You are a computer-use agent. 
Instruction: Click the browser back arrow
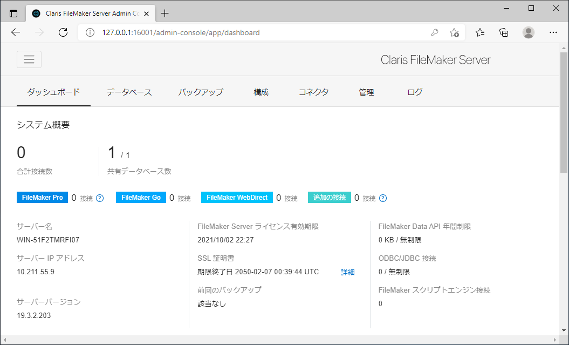pyautogui.click(x=15, y=32)
